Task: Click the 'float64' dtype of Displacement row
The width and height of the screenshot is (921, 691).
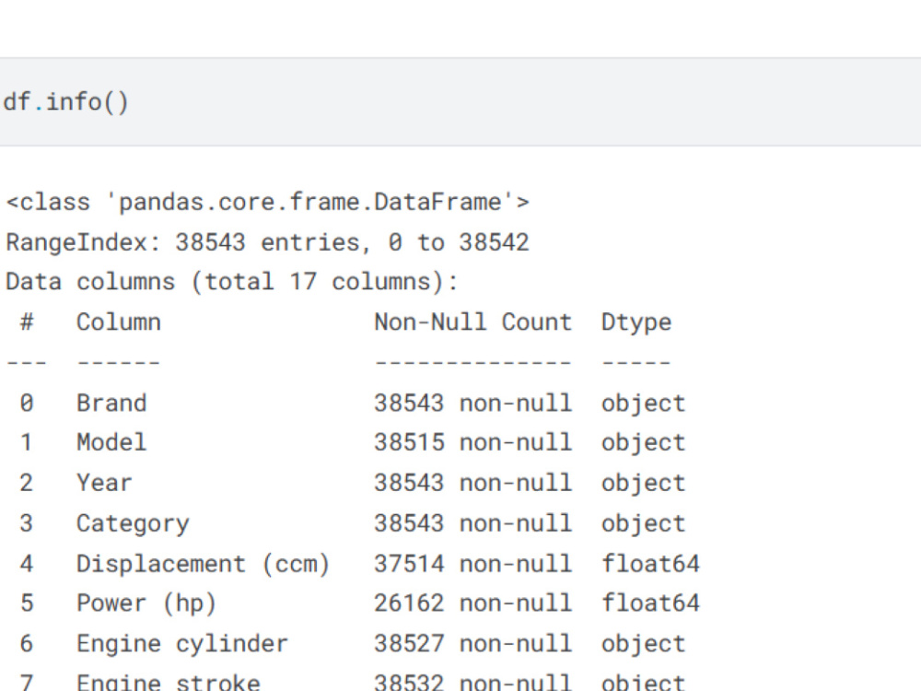Action: [650, 564]
